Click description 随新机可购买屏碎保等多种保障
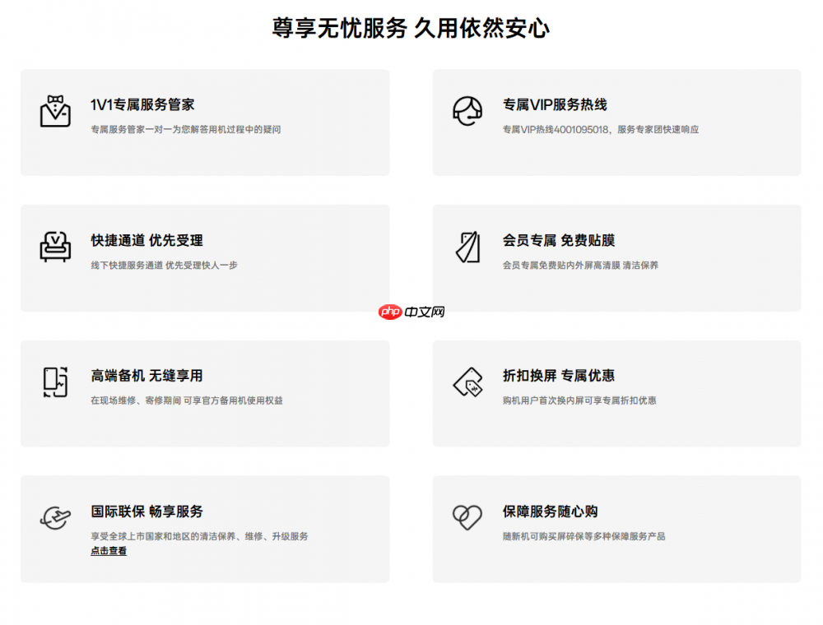Image resolution: width=823 pixels, height=625 pixels. (584, 536)
